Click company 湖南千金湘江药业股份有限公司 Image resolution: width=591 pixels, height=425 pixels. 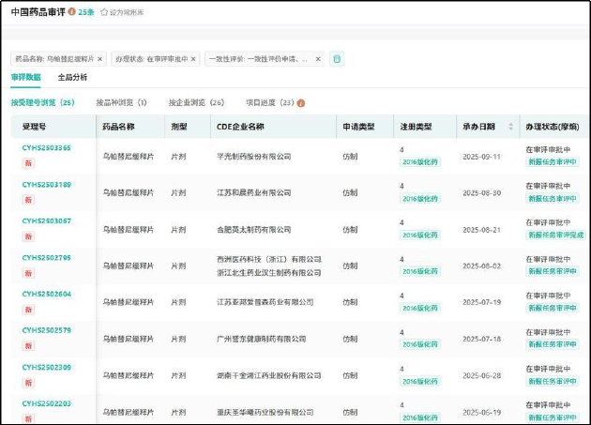point(268,375)
